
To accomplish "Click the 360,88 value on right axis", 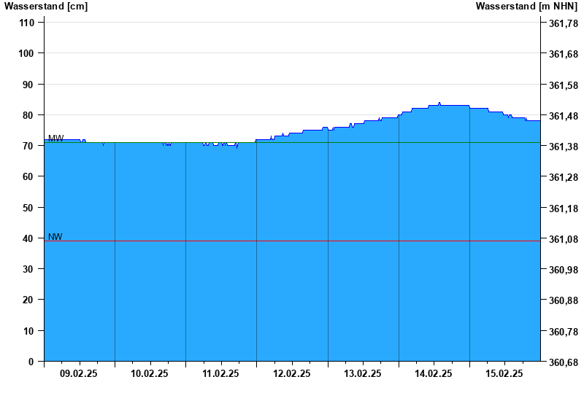I will click(x=564, y=300).
